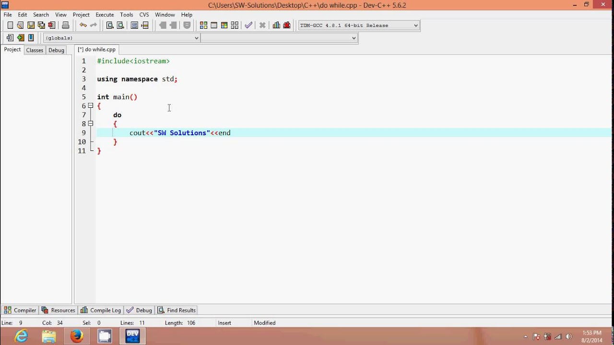614x345 pixels.
Task: Click the network signal tray icon
Action: (x=558, y=337)
